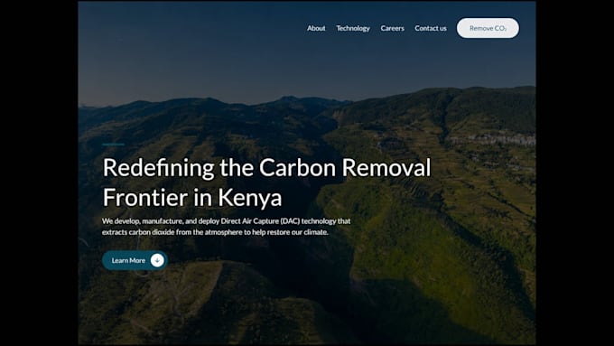Click the word 'Redefining' in the headline
This screenshot has width=614, height=346.
tap(159, 168)
